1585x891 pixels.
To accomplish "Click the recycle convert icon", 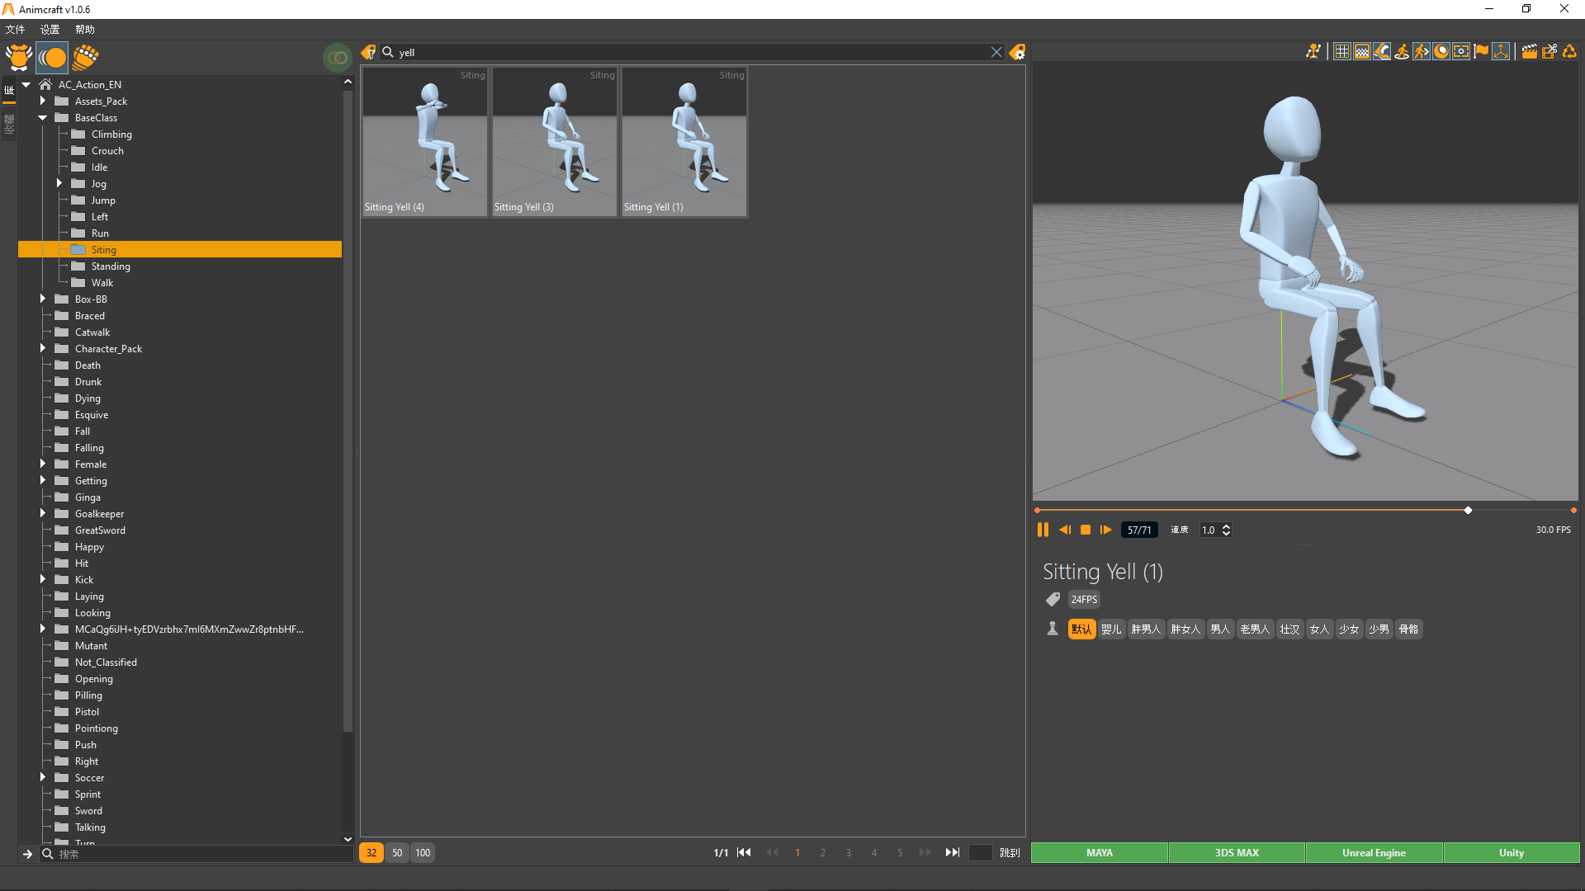I will [1569, 51].
